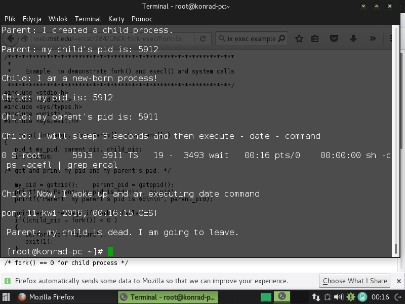Open the Karty menu
Image resolution: width=405 pixels, height=304 pixels.
tap(116, 19)
